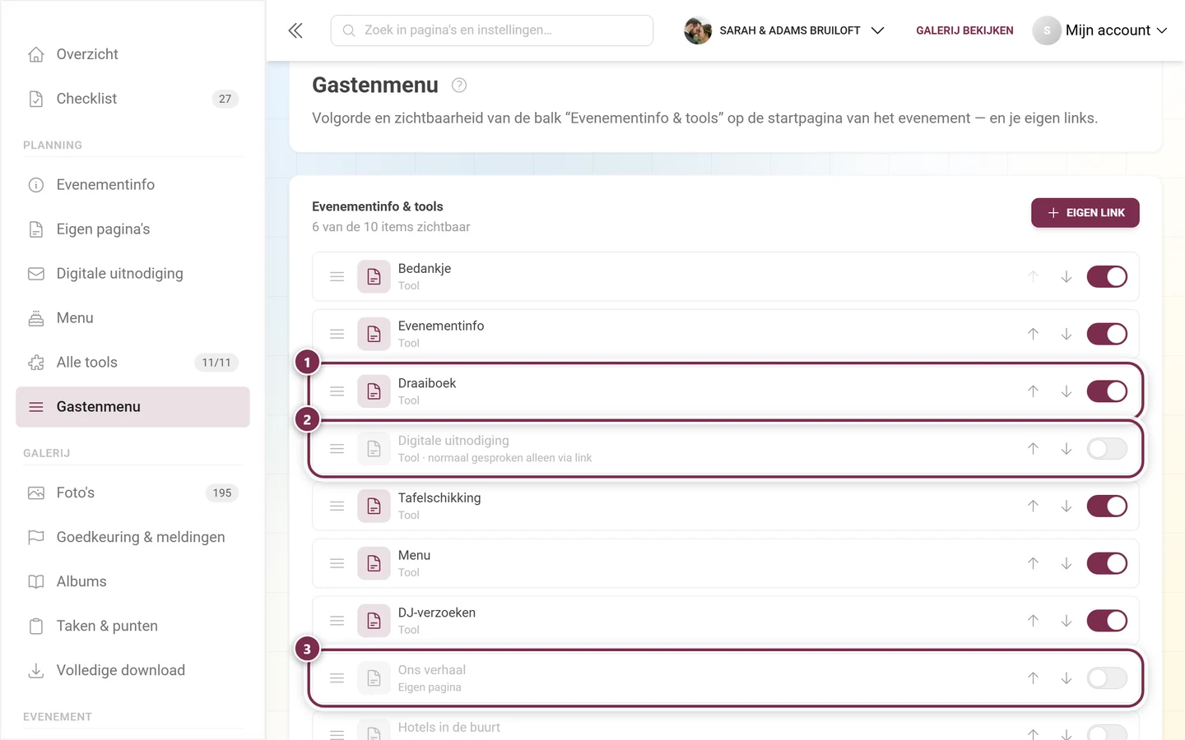Viewport: 1185px width, 740px height.
Task: Grab the drag handle of Bedankje row
Action: pyautogui.click(x=337, y=277)
